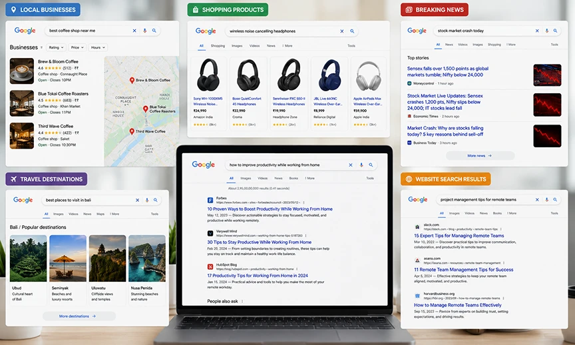Click Nusa Penida destination photo

pyautogui.click(x=147, y=258)
